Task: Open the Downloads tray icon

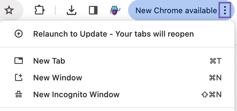Action: click(x=72, y=10)
